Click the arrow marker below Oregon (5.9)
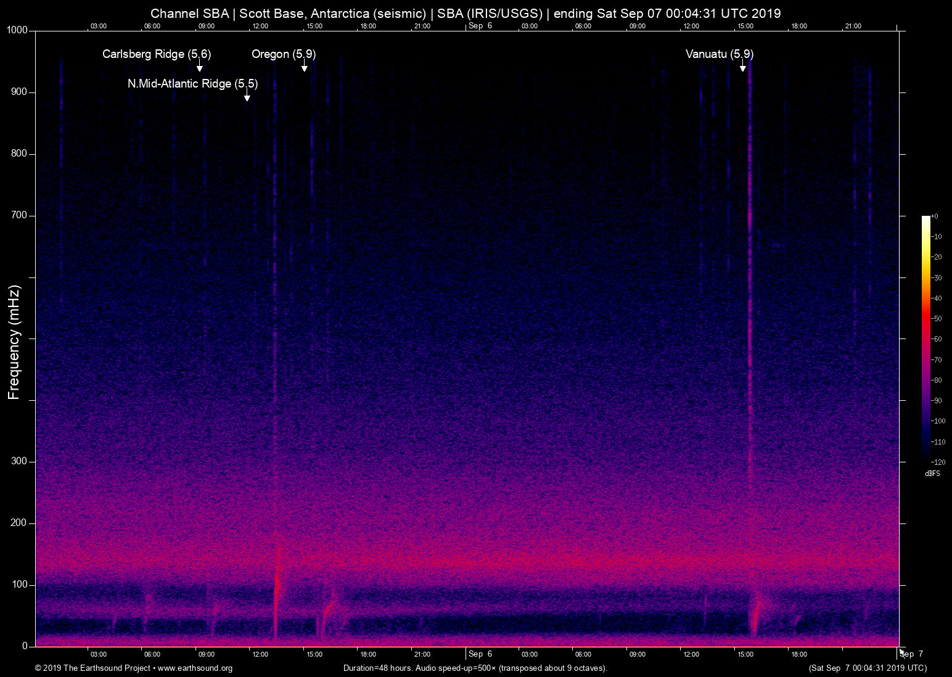The width and height of the screenshot is (952, 677). click(x=304, y=67)
